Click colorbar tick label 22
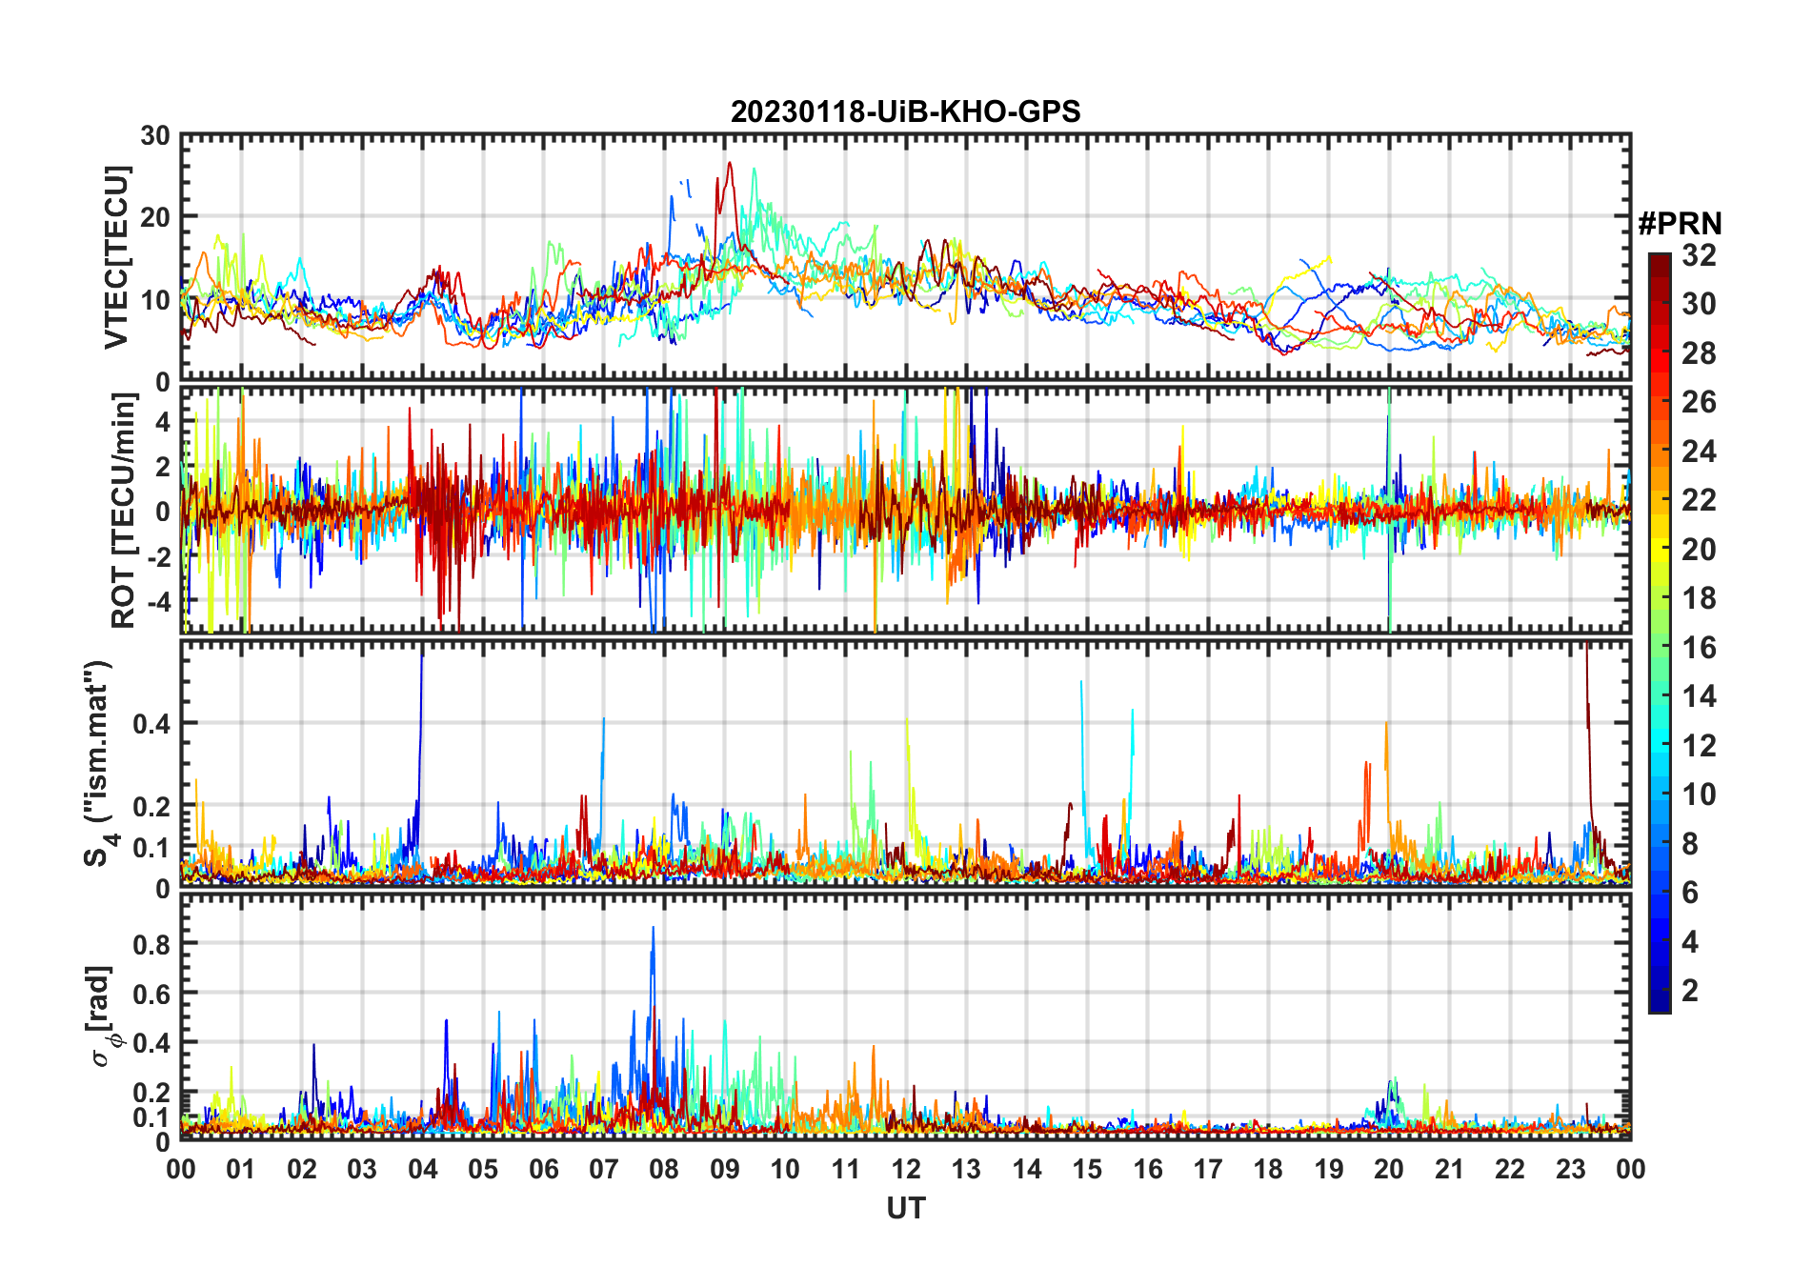1812x1267 pixels. point(1699,500)
